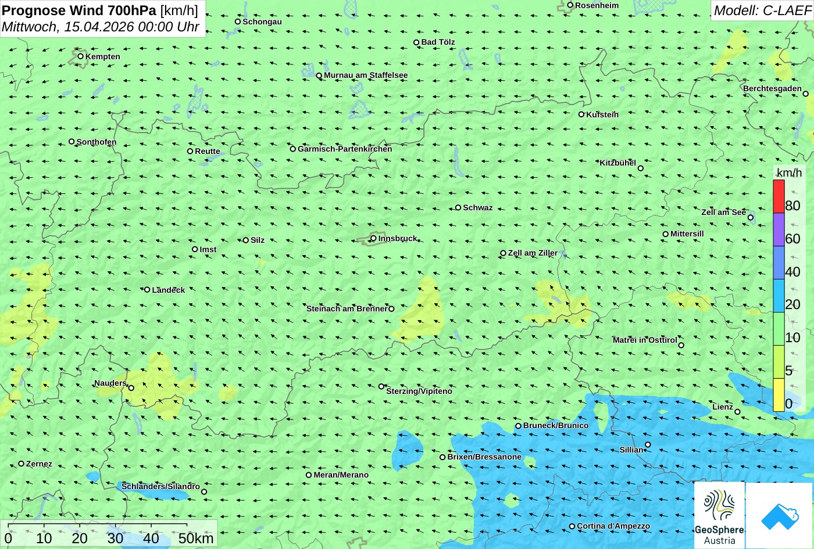Click the Steinach am Brenner marker
This screenshot has height=549, width=814.
(391, 309)
